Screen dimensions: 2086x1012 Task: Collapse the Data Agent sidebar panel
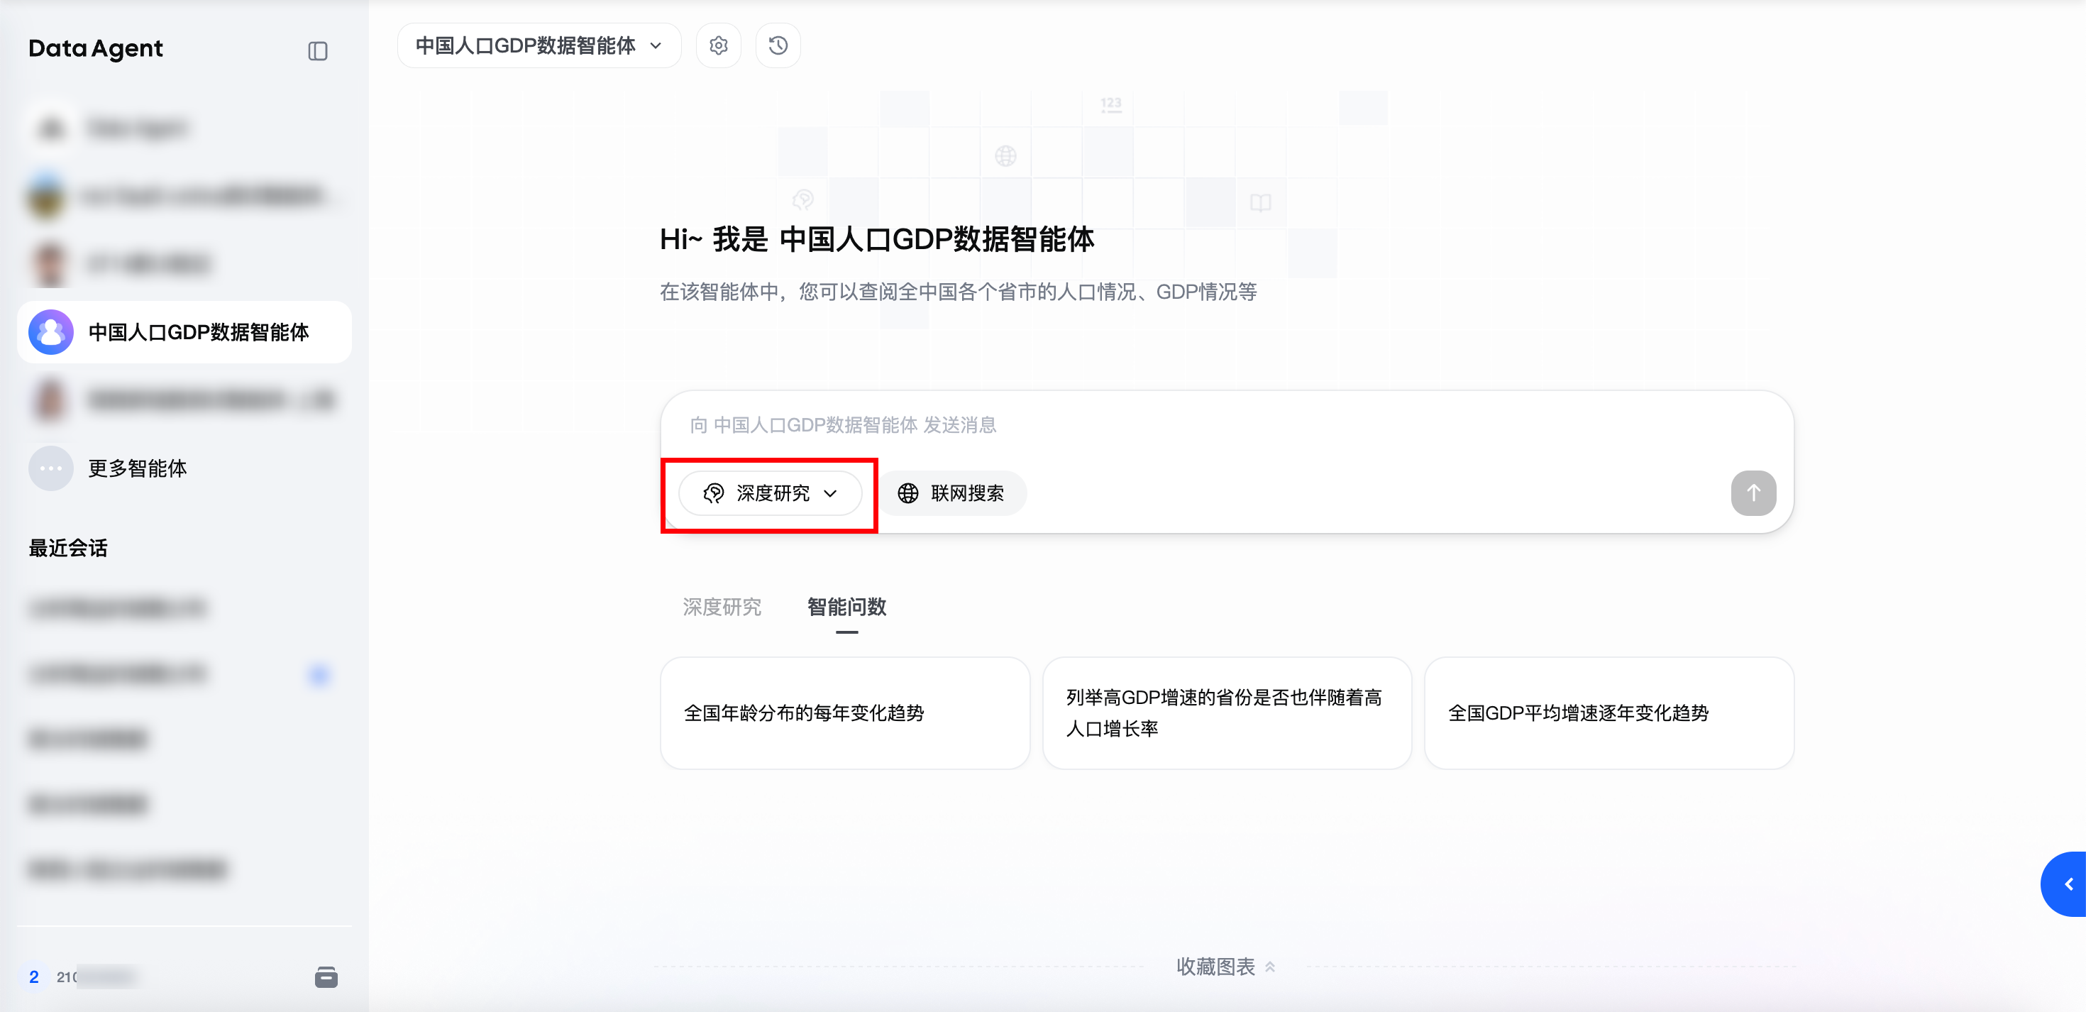pyautogui.click(x=317, y=51)
